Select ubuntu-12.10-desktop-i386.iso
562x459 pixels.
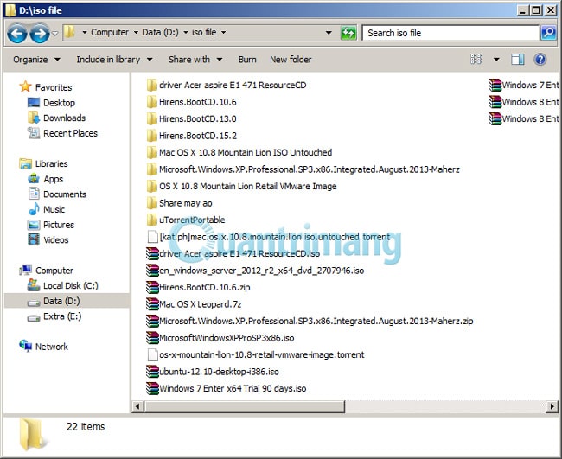pyautogui.click(x=213, y=372)
